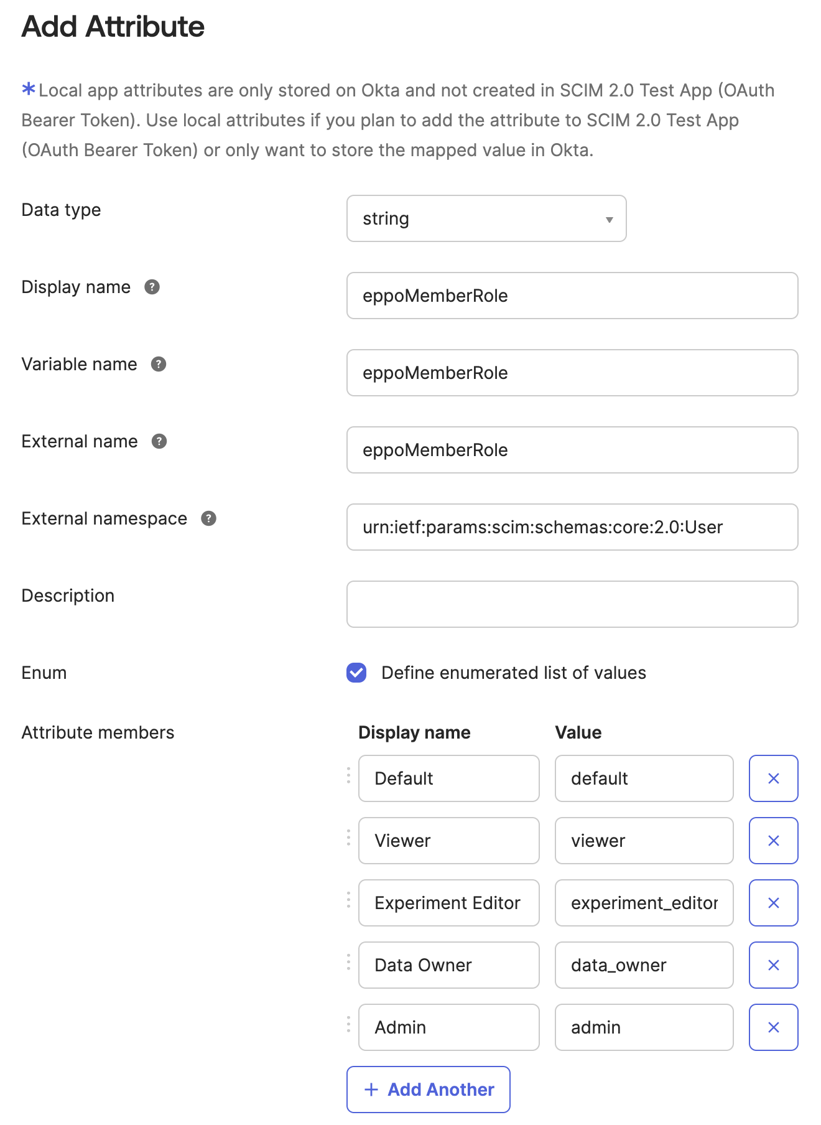Click the Enum label
821x1125 pixels.
click(x=44, y=673)
